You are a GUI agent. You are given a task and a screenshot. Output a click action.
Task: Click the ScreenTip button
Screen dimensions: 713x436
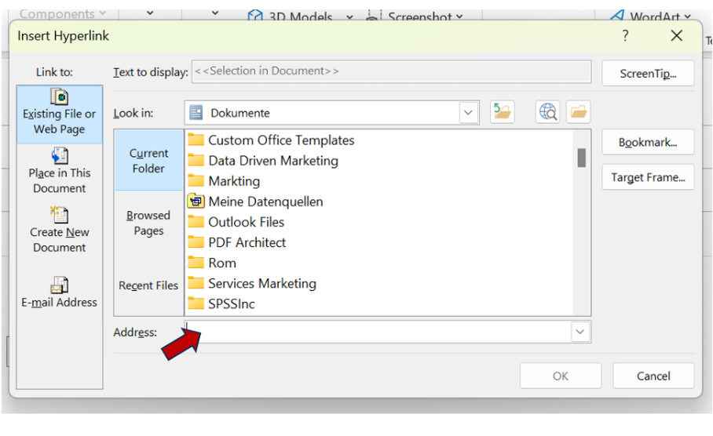[648, 74]
